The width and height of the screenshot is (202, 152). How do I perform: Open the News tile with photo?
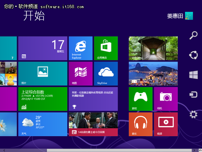point(93,124)
